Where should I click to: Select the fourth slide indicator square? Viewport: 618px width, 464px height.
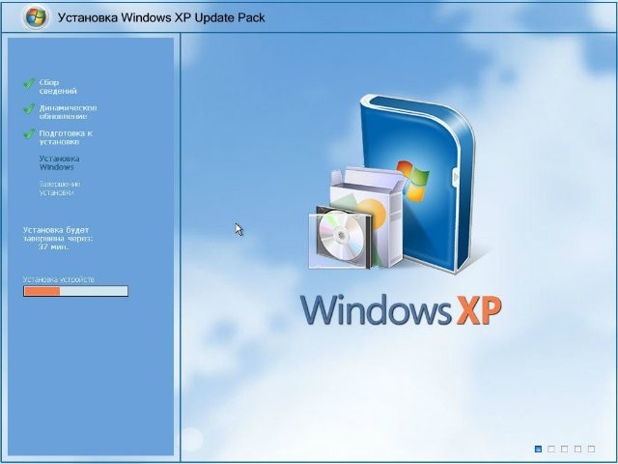coord(577,449)
